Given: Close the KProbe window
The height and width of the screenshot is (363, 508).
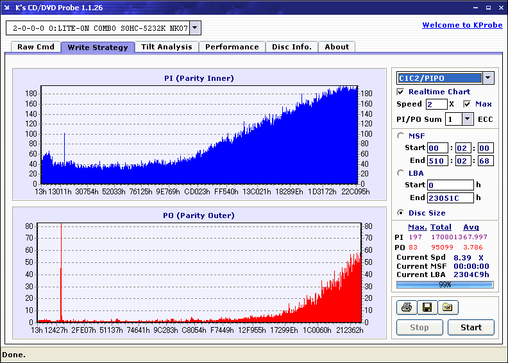Looking at the screenshot, I should tap(501, 8).
